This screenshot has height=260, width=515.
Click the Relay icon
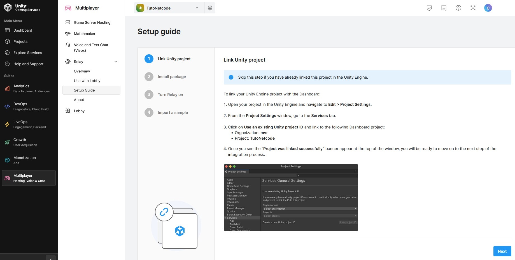click(x=68, y=62)
